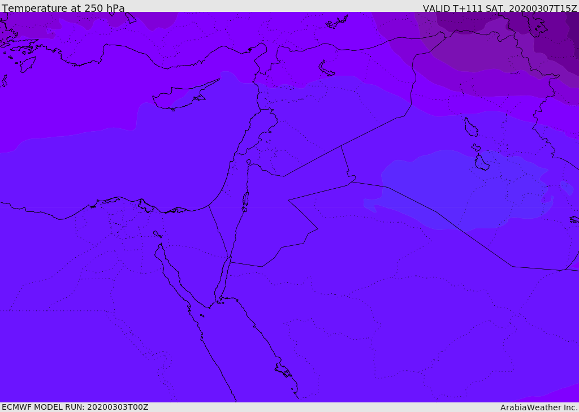Click the large lake northwest of Baghdad

[x=470, y=127]
